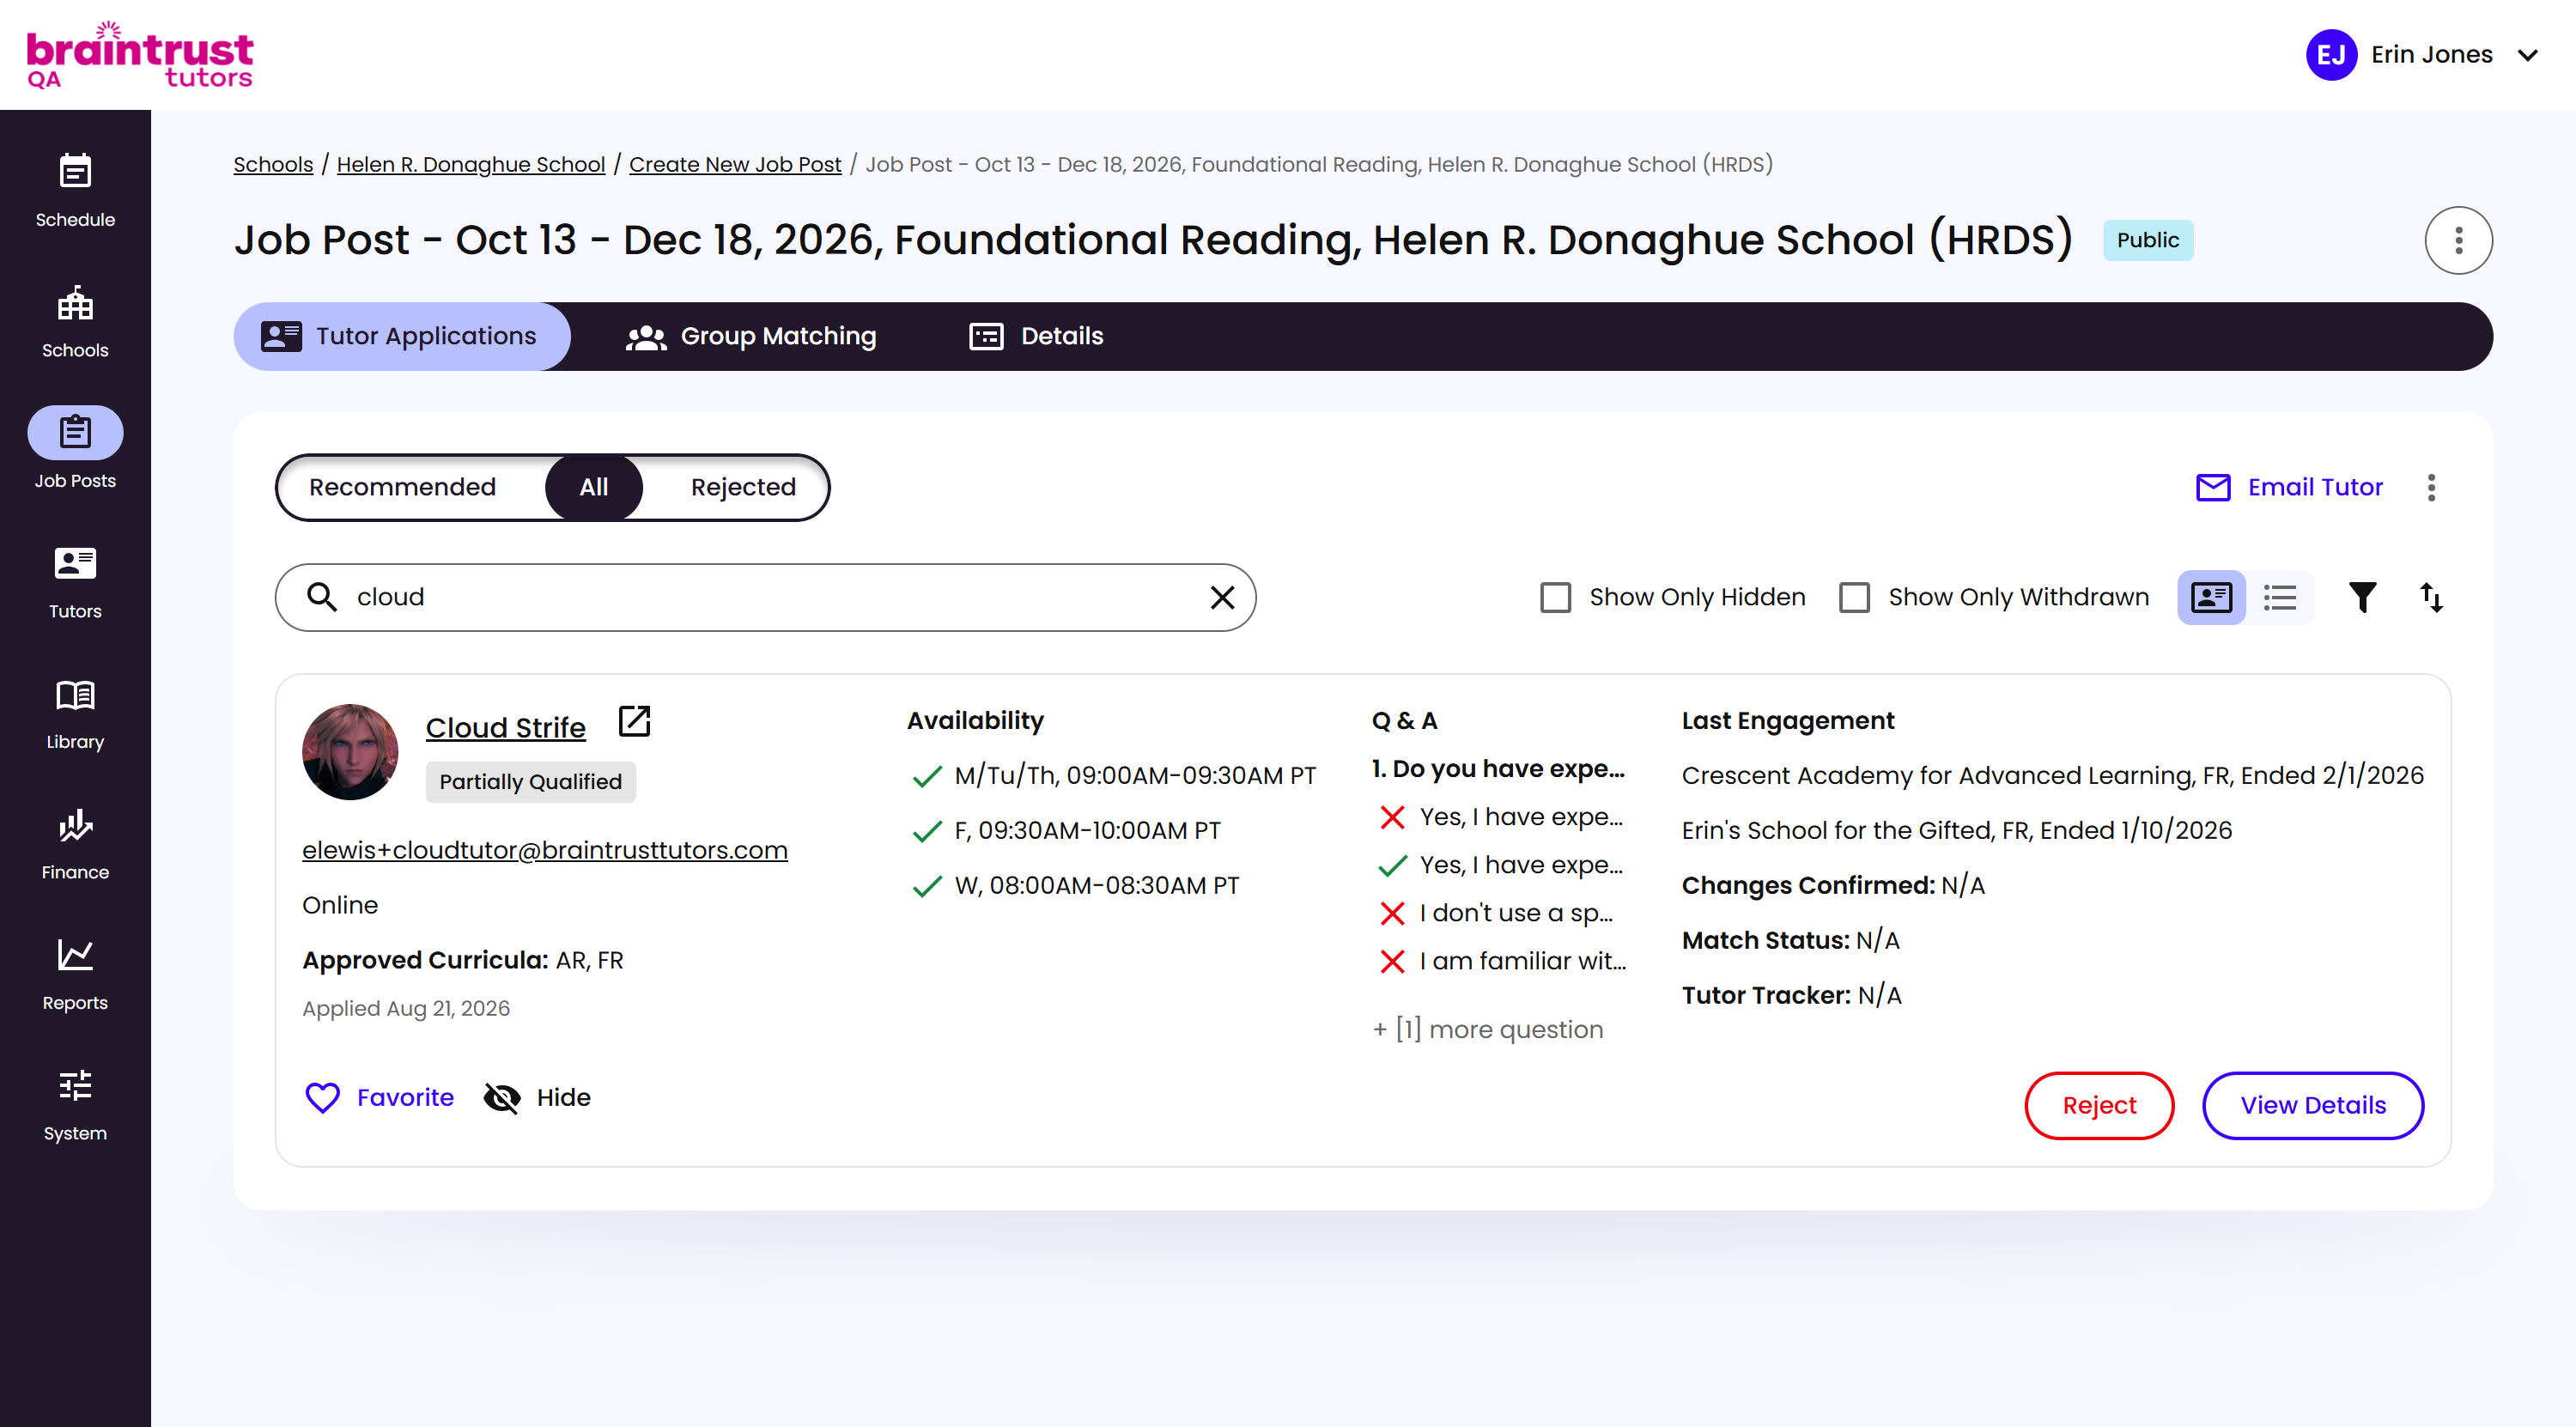Switch to Tutor Applications tab
Viewport: 2576px width, 1427px height.
coord(401,336)
